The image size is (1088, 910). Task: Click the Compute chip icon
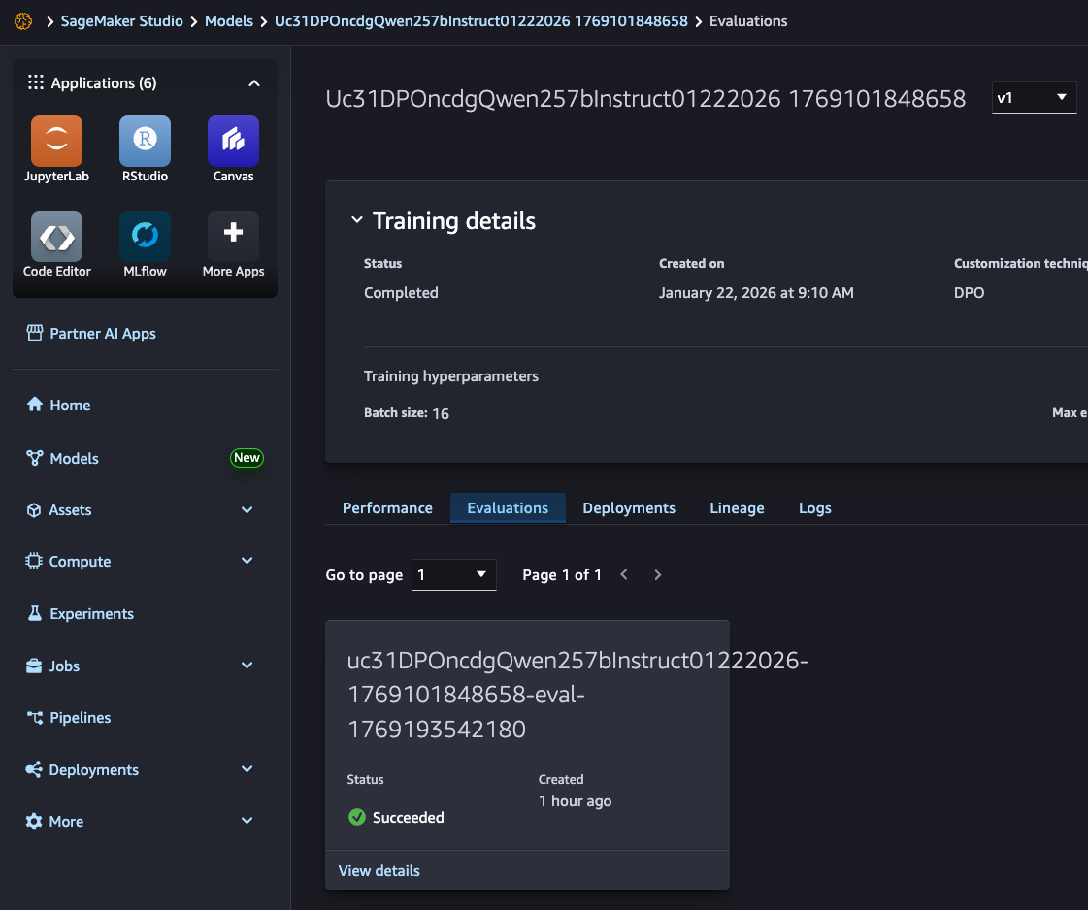pyautogui.click(x=34, y=561)
